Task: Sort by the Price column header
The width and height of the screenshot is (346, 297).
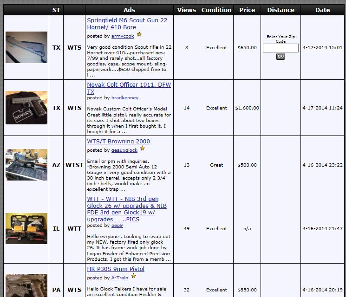Action: (247, 10)
